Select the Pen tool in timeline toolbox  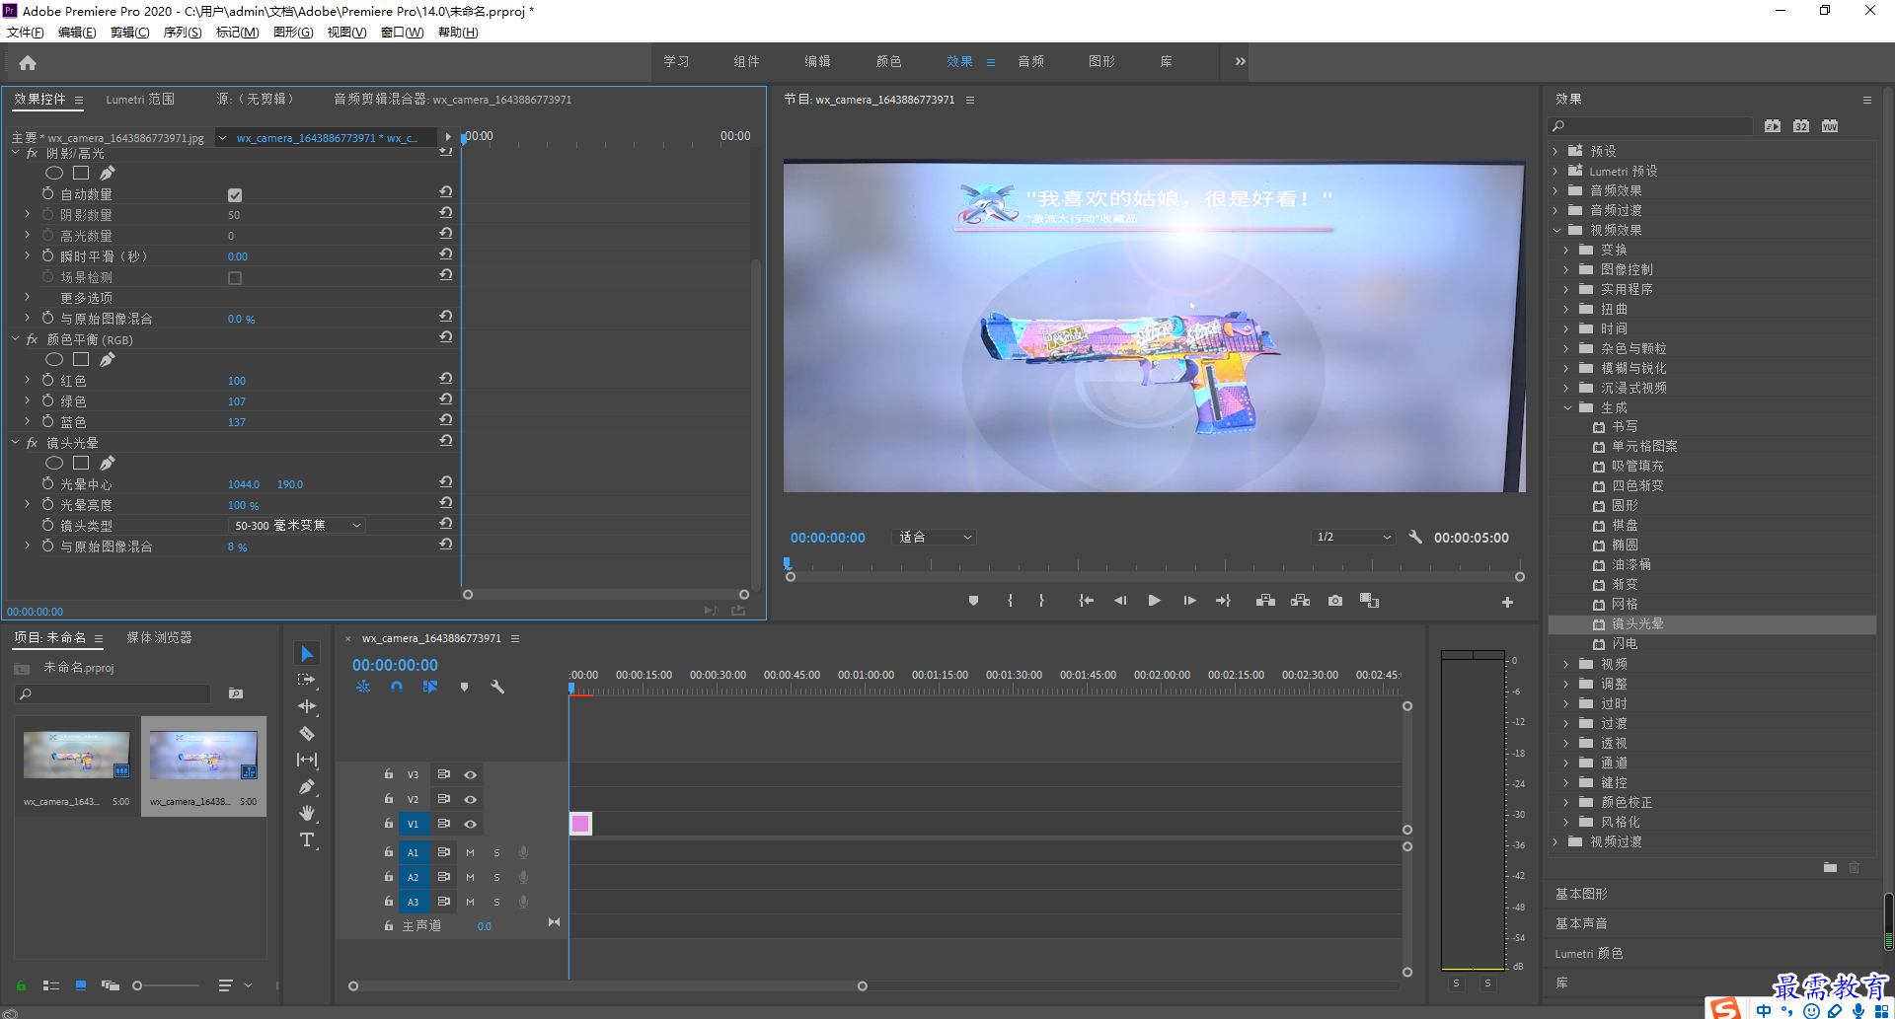point(307,786)
